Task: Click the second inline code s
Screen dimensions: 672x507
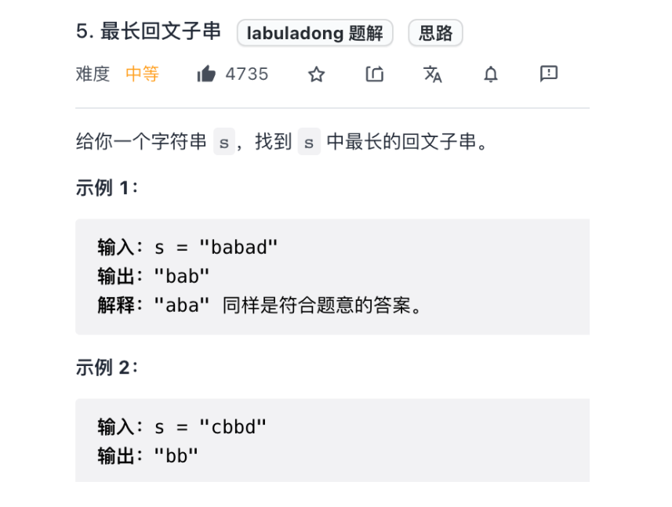Action: click(x=309, y=142)
